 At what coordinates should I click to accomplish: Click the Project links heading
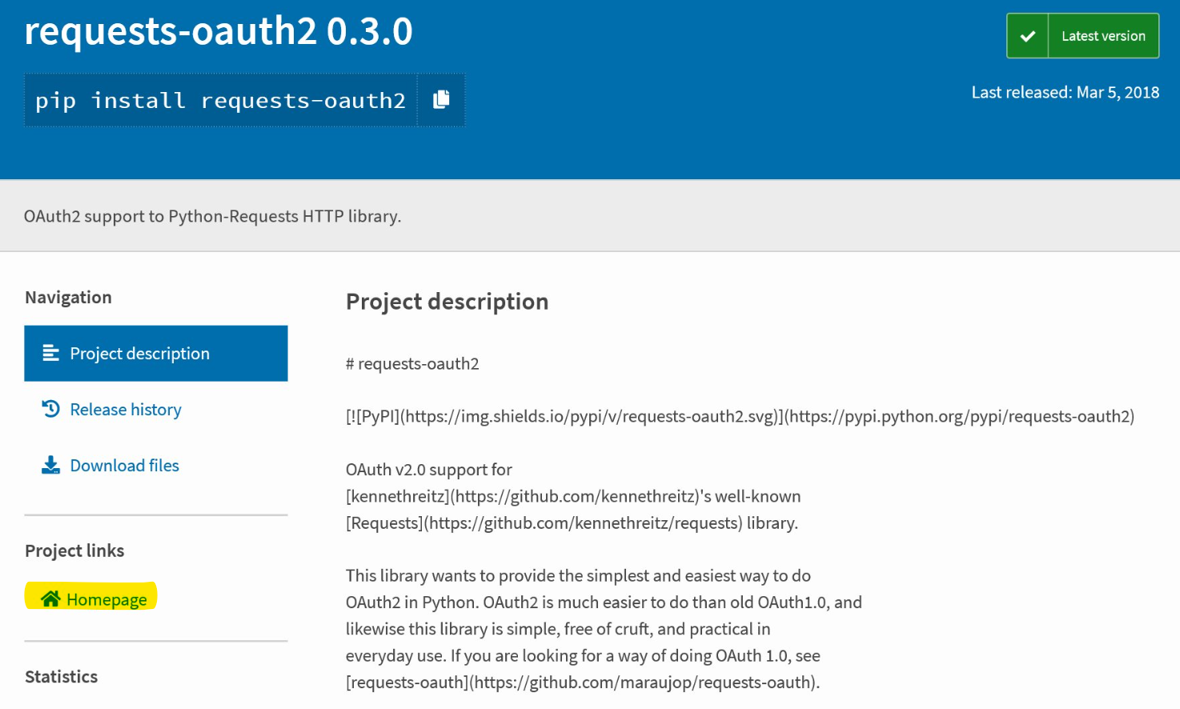pyautogui.click(x=74, y=551)
